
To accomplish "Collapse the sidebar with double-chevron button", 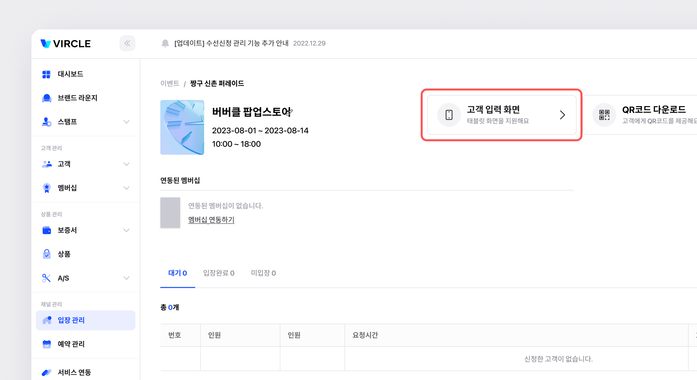I will 127,43.
